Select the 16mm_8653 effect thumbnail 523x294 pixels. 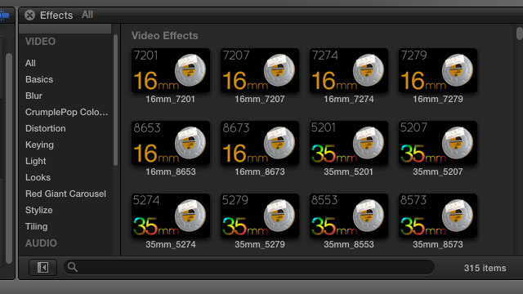click(171, 143)
